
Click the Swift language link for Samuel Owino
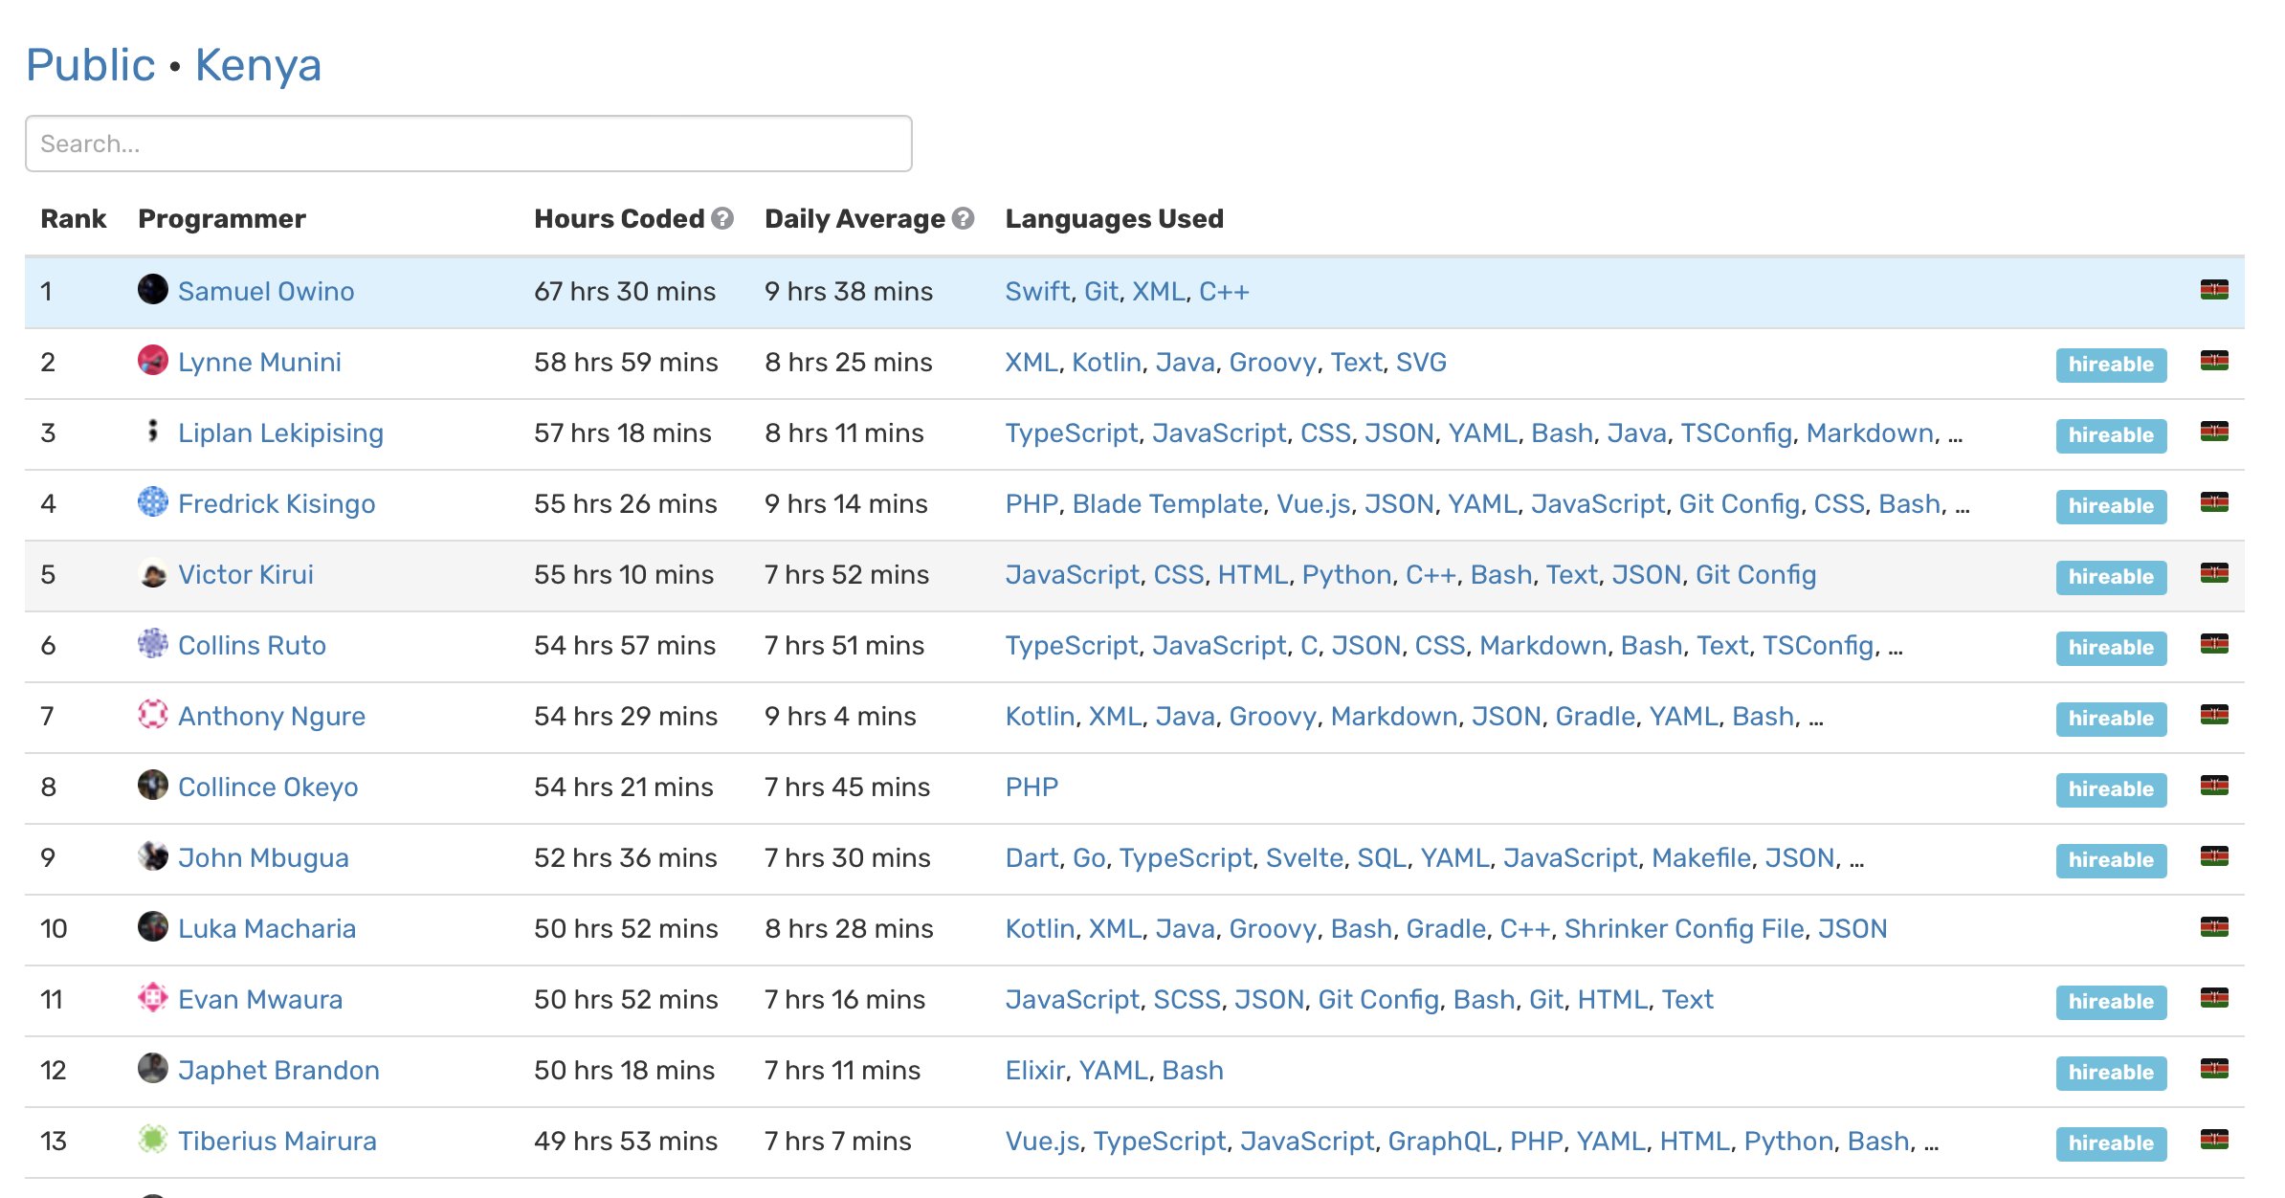[1036, 291]
